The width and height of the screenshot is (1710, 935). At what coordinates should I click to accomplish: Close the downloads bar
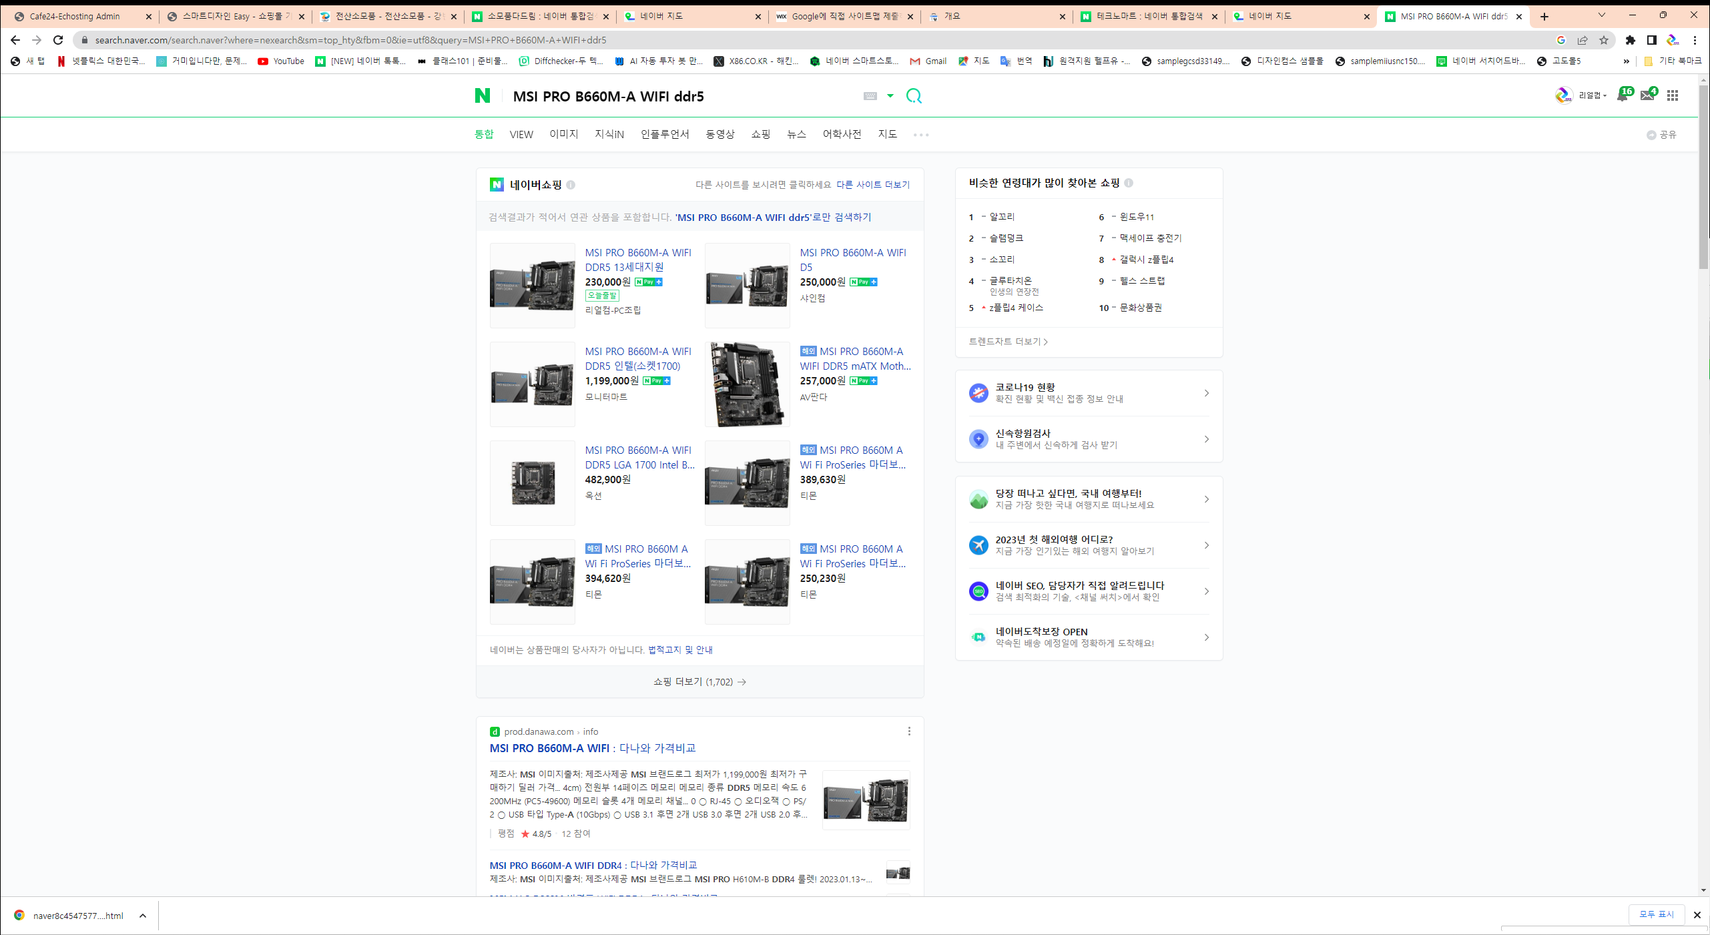pyautogui.click(x=1697, y=915)
